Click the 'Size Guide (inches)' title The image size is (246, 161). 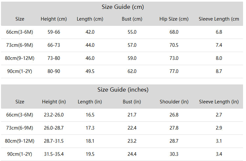[123, 90]
